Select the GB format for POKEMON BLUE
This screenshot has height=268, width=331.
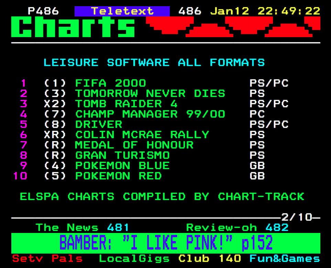(x=257, y=166)
